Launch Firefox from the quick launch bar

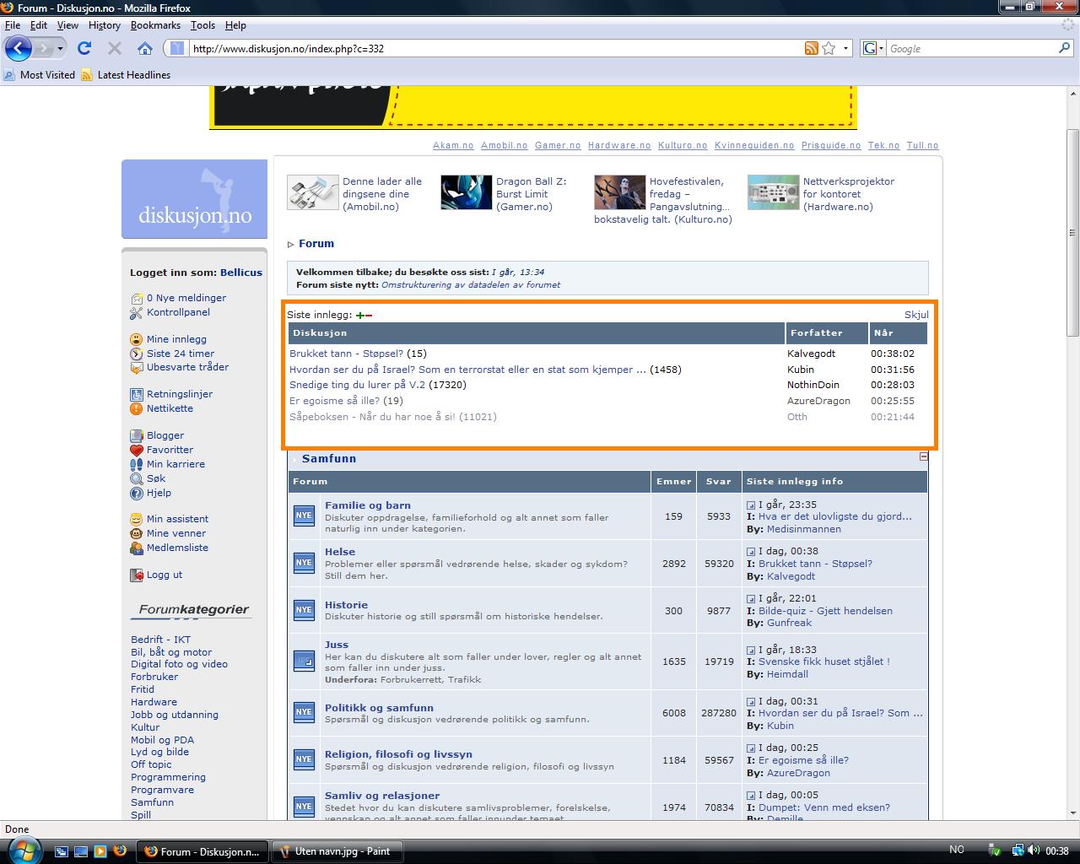120,851
